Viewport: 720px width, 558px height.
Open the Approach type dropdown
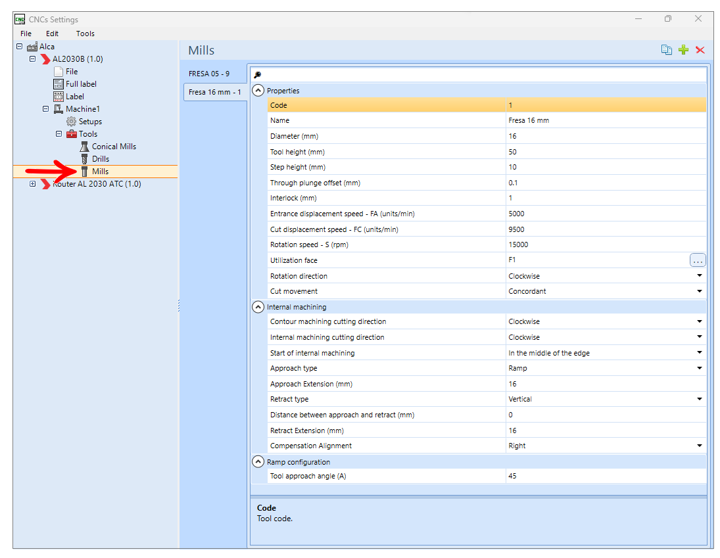[700, 368]
